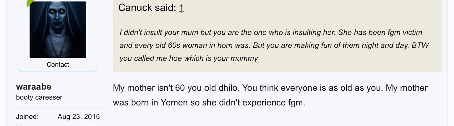Open the waraabe username profile link
Image resolution: width=454 pixels, height=126 pixels.
coord(33,87)
